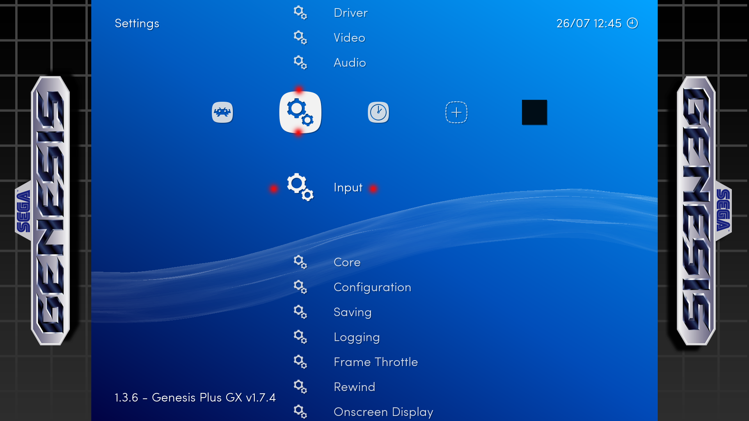Select the highlighted Settings gears tab icon
The height and width of the screenshot is (421, 749).
click(300, 112)
